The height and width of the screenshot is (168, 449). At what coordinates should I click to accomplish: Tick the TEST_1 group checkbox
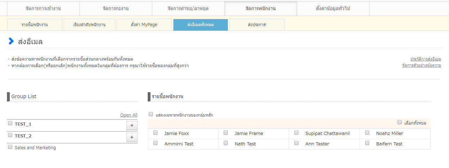10,123
